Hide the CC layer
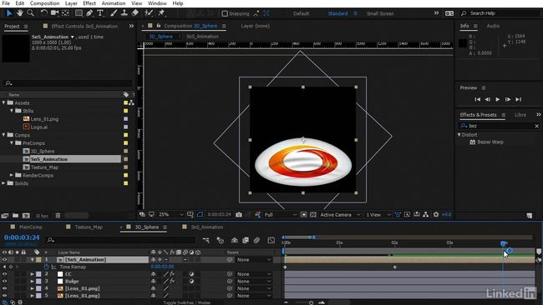 tap(4, 274)
